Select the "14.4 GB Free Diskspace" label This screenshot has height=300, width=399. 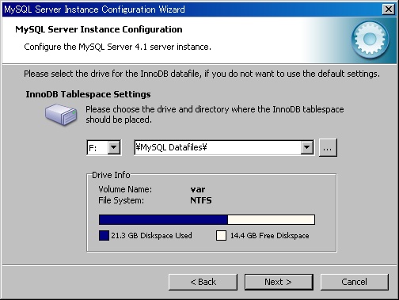[x=270, y=235]
